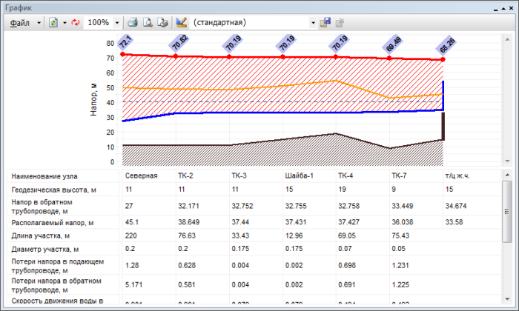Open print preview with magnifier page icon
This screenshot has width=519, height=311.
(148, 23)
